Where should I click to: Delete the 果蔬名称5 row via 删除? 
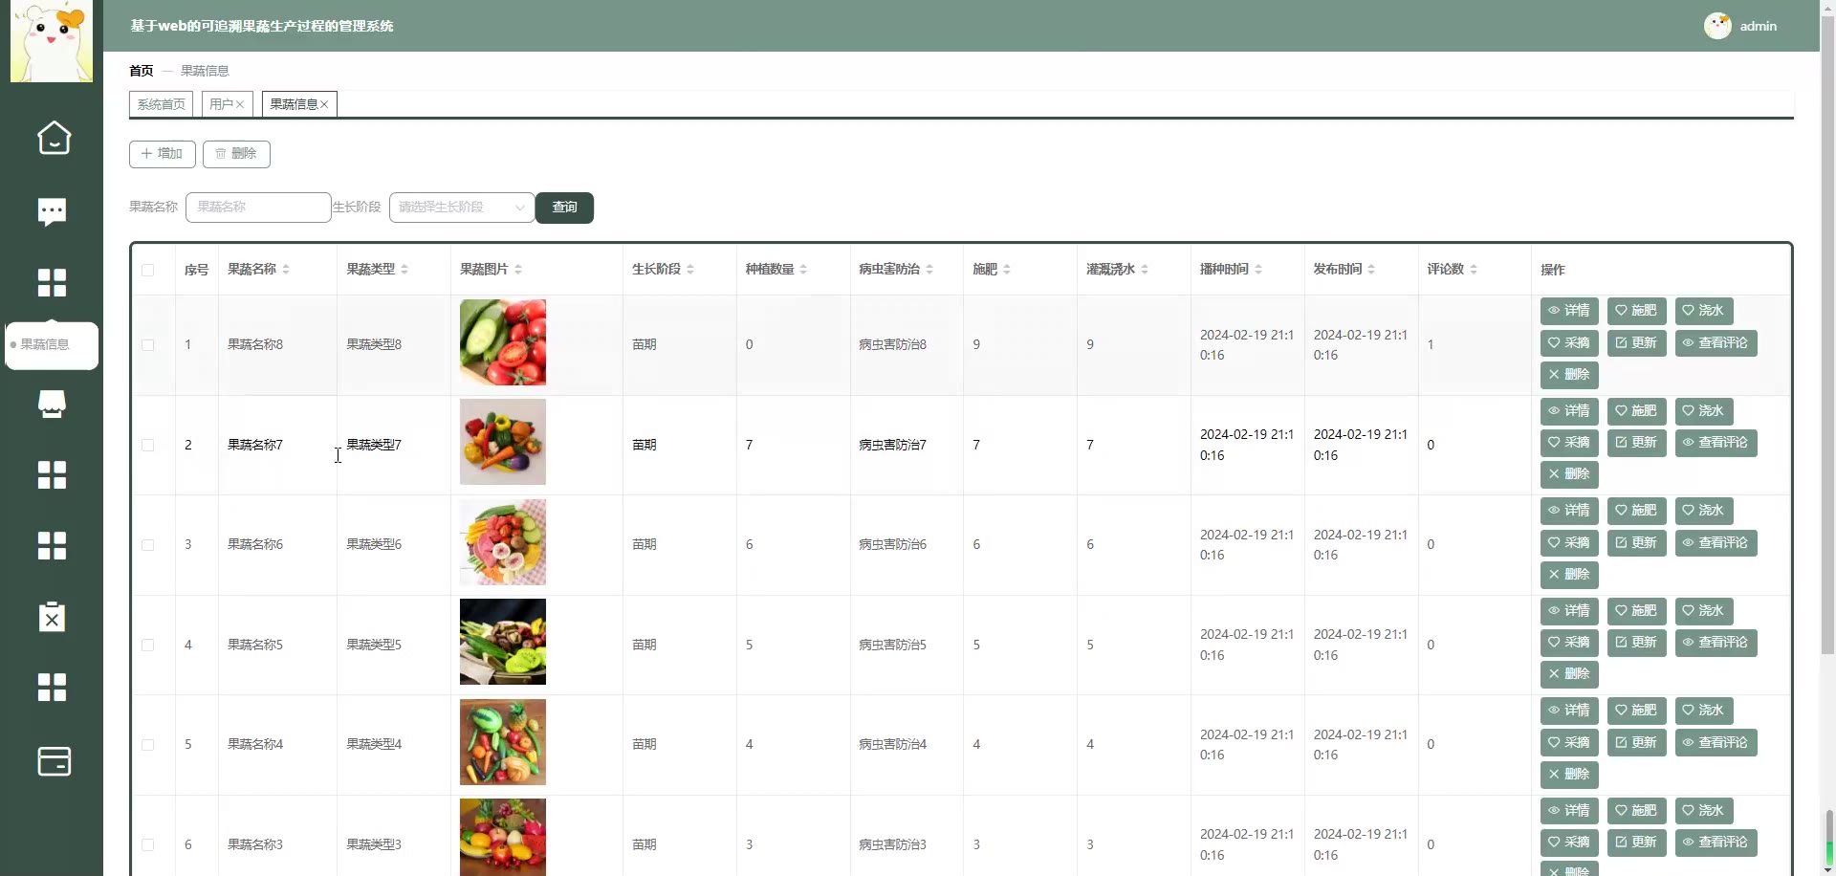(1569, 674)
